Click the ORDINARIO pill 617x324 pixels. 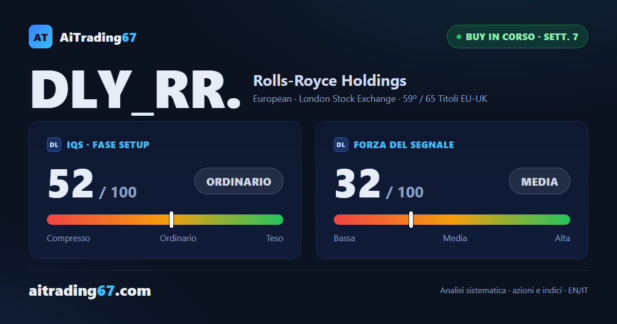coord(239,181)
